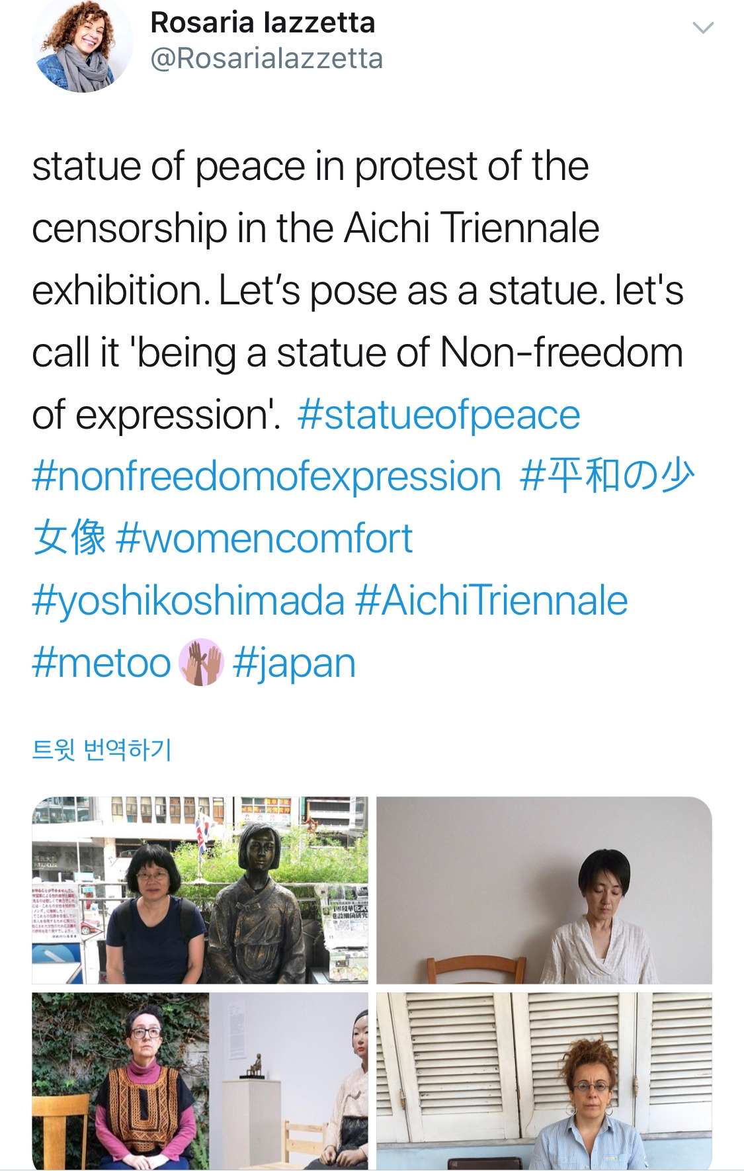Open the Rosaria Iazzetta display name

(x=263, y=22)
